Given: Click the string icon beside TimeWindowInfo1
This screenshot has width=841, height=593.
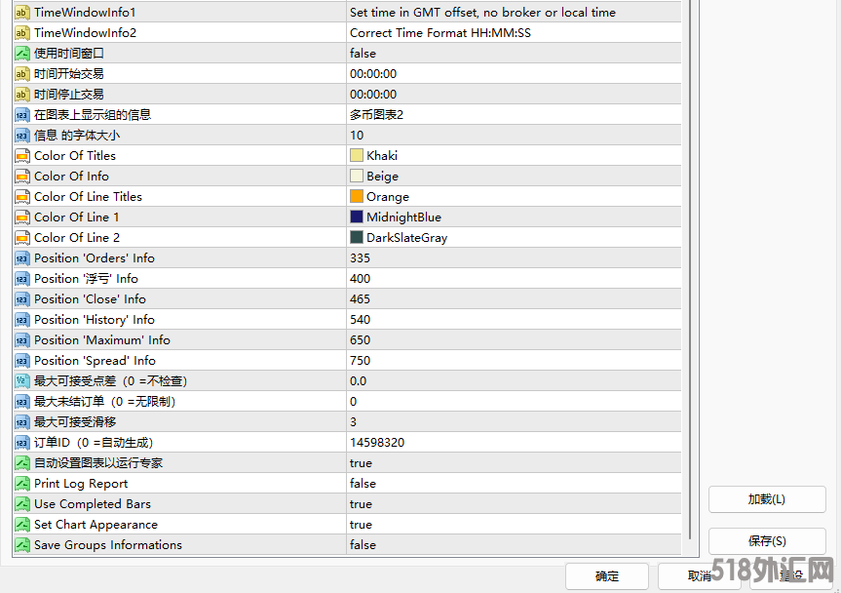Looking at the screenshot, I should pyautogui.click(x=22, y=13).
